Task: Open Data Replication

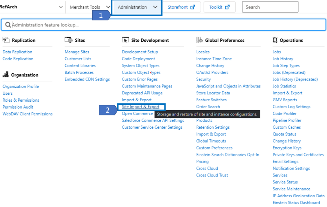Action: coord(17,52)
